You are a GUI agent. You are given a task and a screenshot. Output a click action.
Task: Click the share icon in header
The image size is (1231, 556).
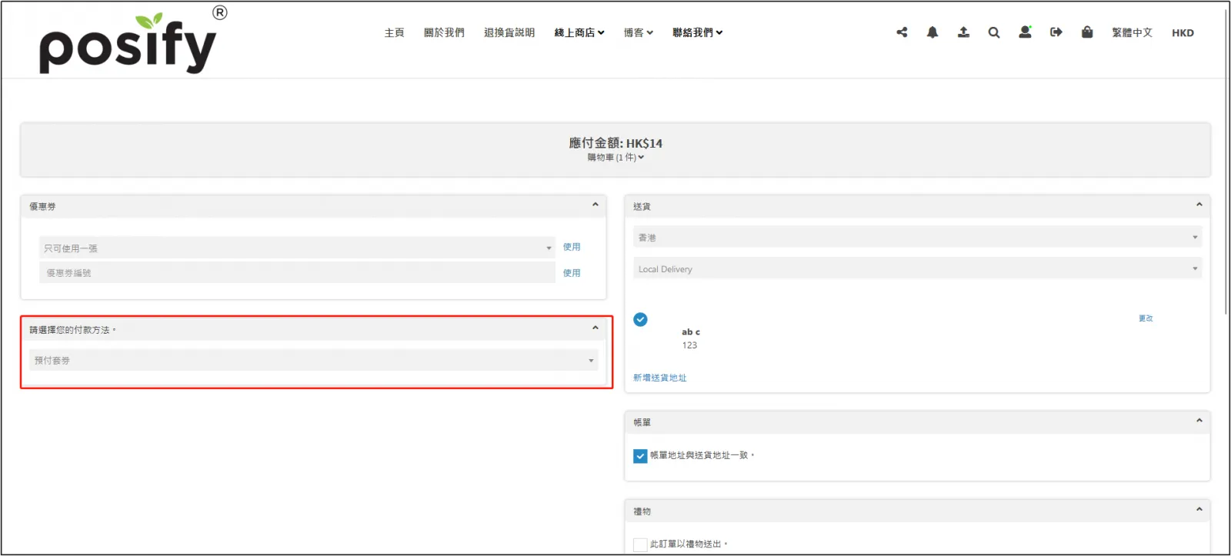tap(902, 32)
